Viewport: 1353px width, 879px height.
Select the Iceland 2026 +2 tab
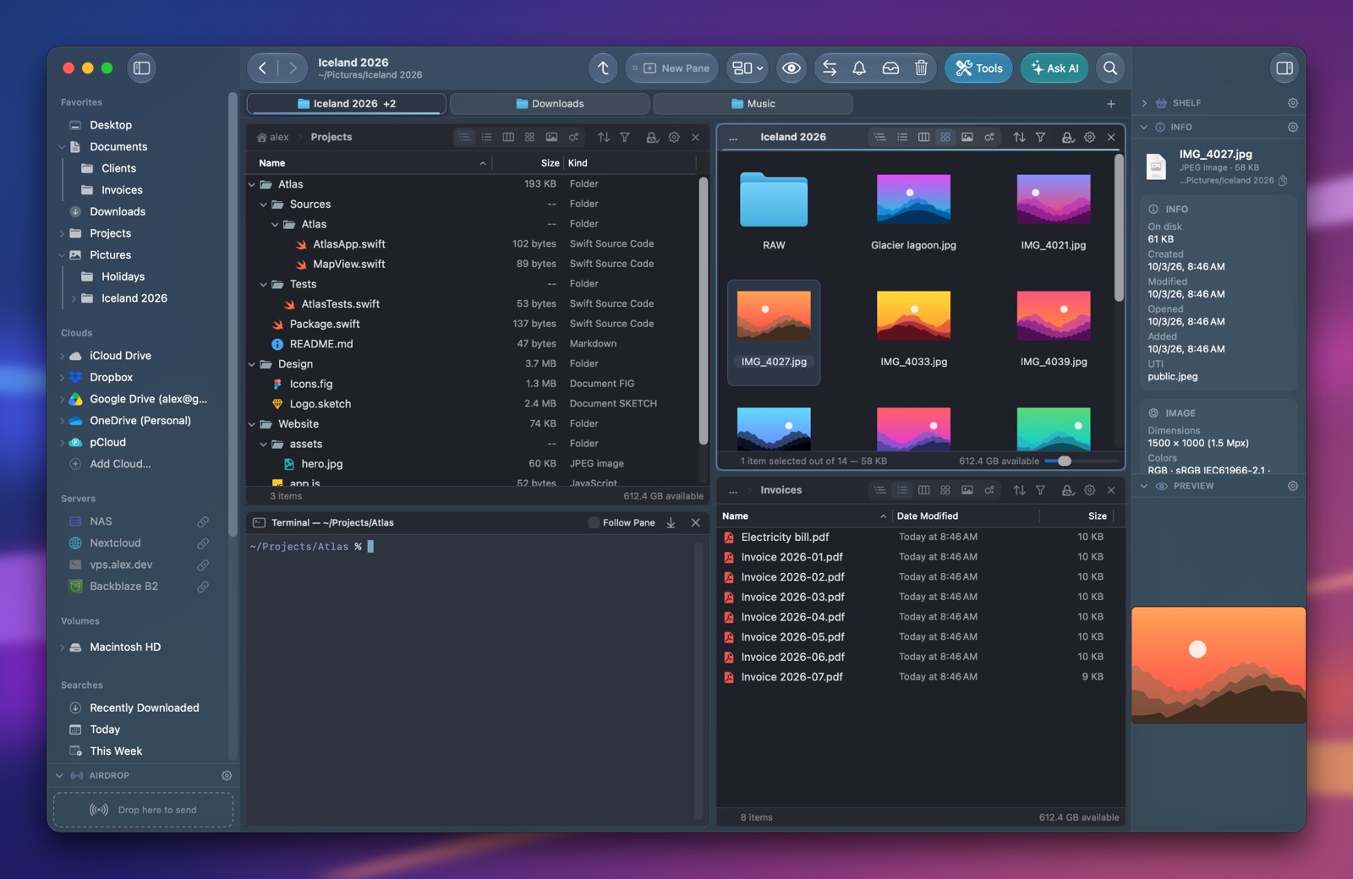[347, 104]
